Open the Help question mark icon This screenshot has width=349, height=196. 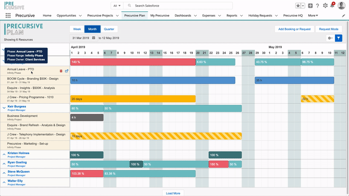[x=318, y=6]
